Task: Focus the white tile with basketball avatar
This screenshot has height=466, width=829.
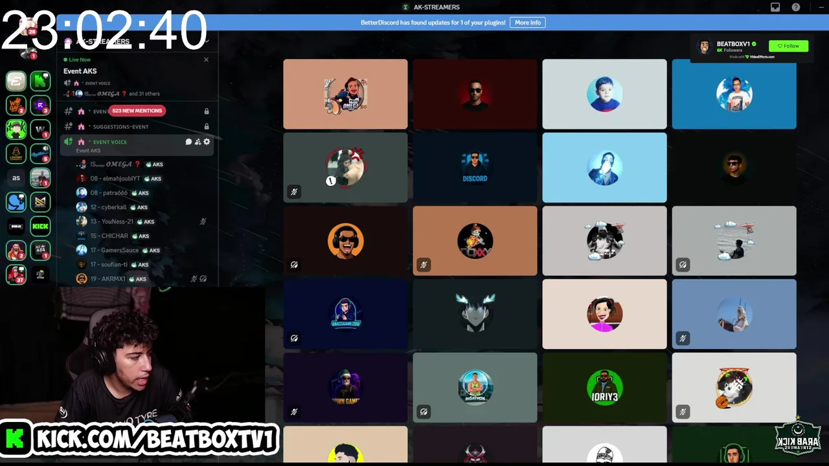Action: coord(734,387)
